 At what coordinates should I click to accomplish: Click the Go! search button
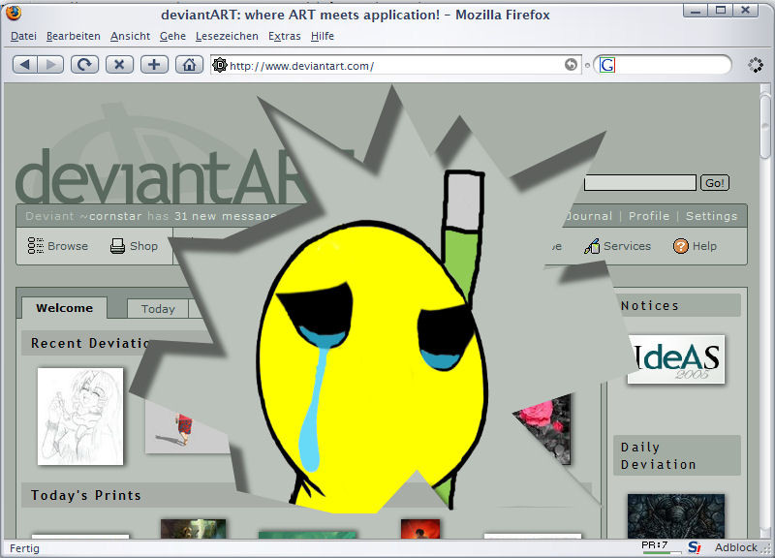(715, 183)
